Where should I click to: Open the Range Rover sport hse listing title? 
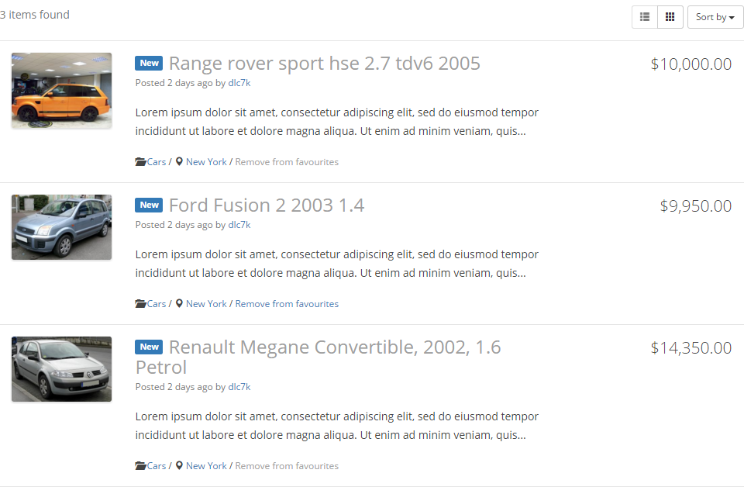tap(324, 63)
